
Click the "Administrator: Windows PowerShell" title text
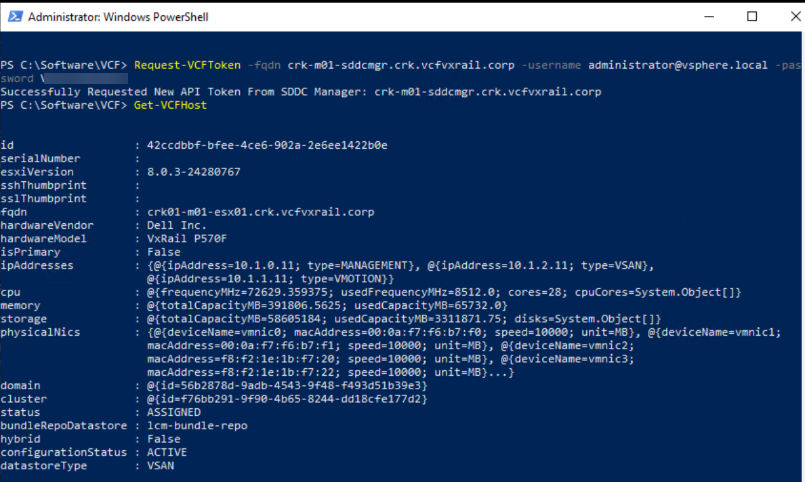pyautogui.click(x=118, y=17)
